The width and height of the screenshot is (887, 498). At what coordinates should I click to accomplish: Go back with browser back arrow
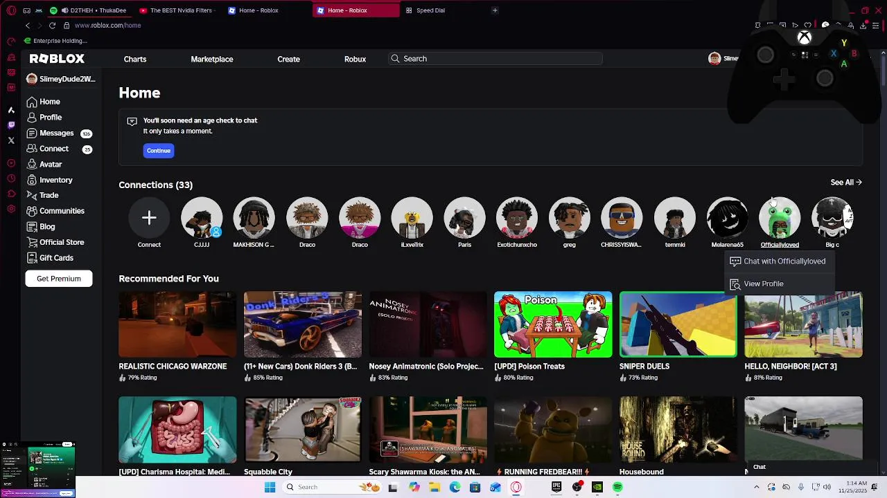[x=28, y=26]
